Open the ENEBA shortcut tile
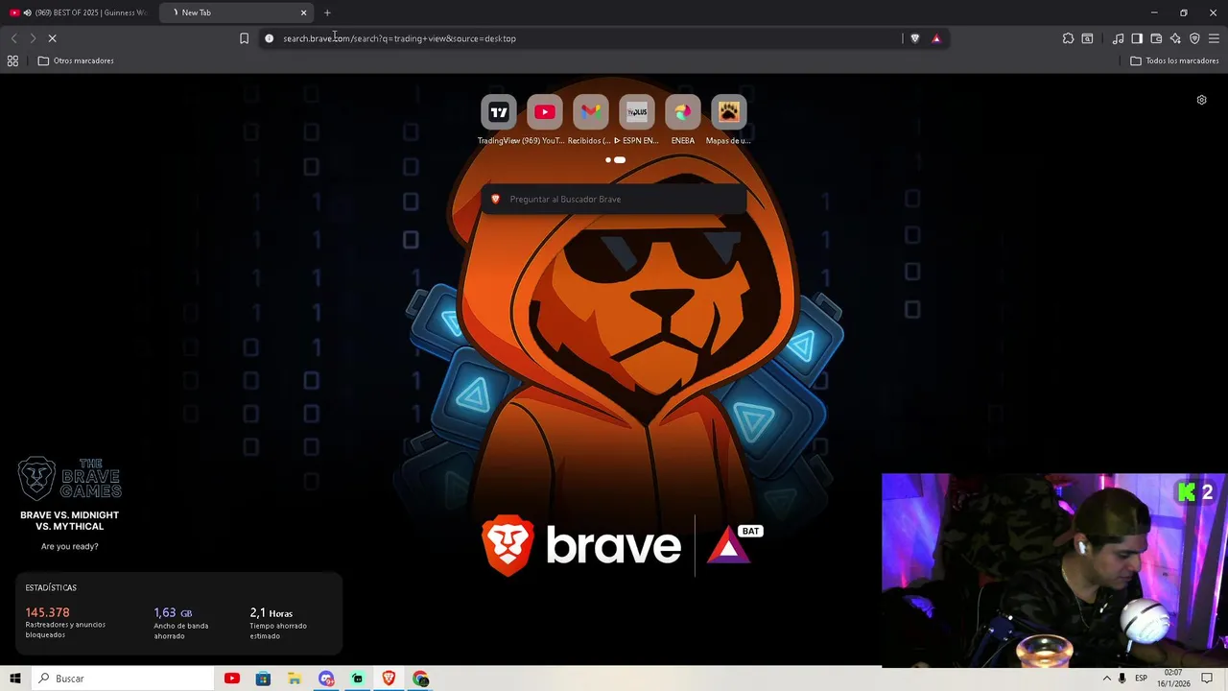The height and width of the screenshot is (691, 1228). tap(683, 112)
